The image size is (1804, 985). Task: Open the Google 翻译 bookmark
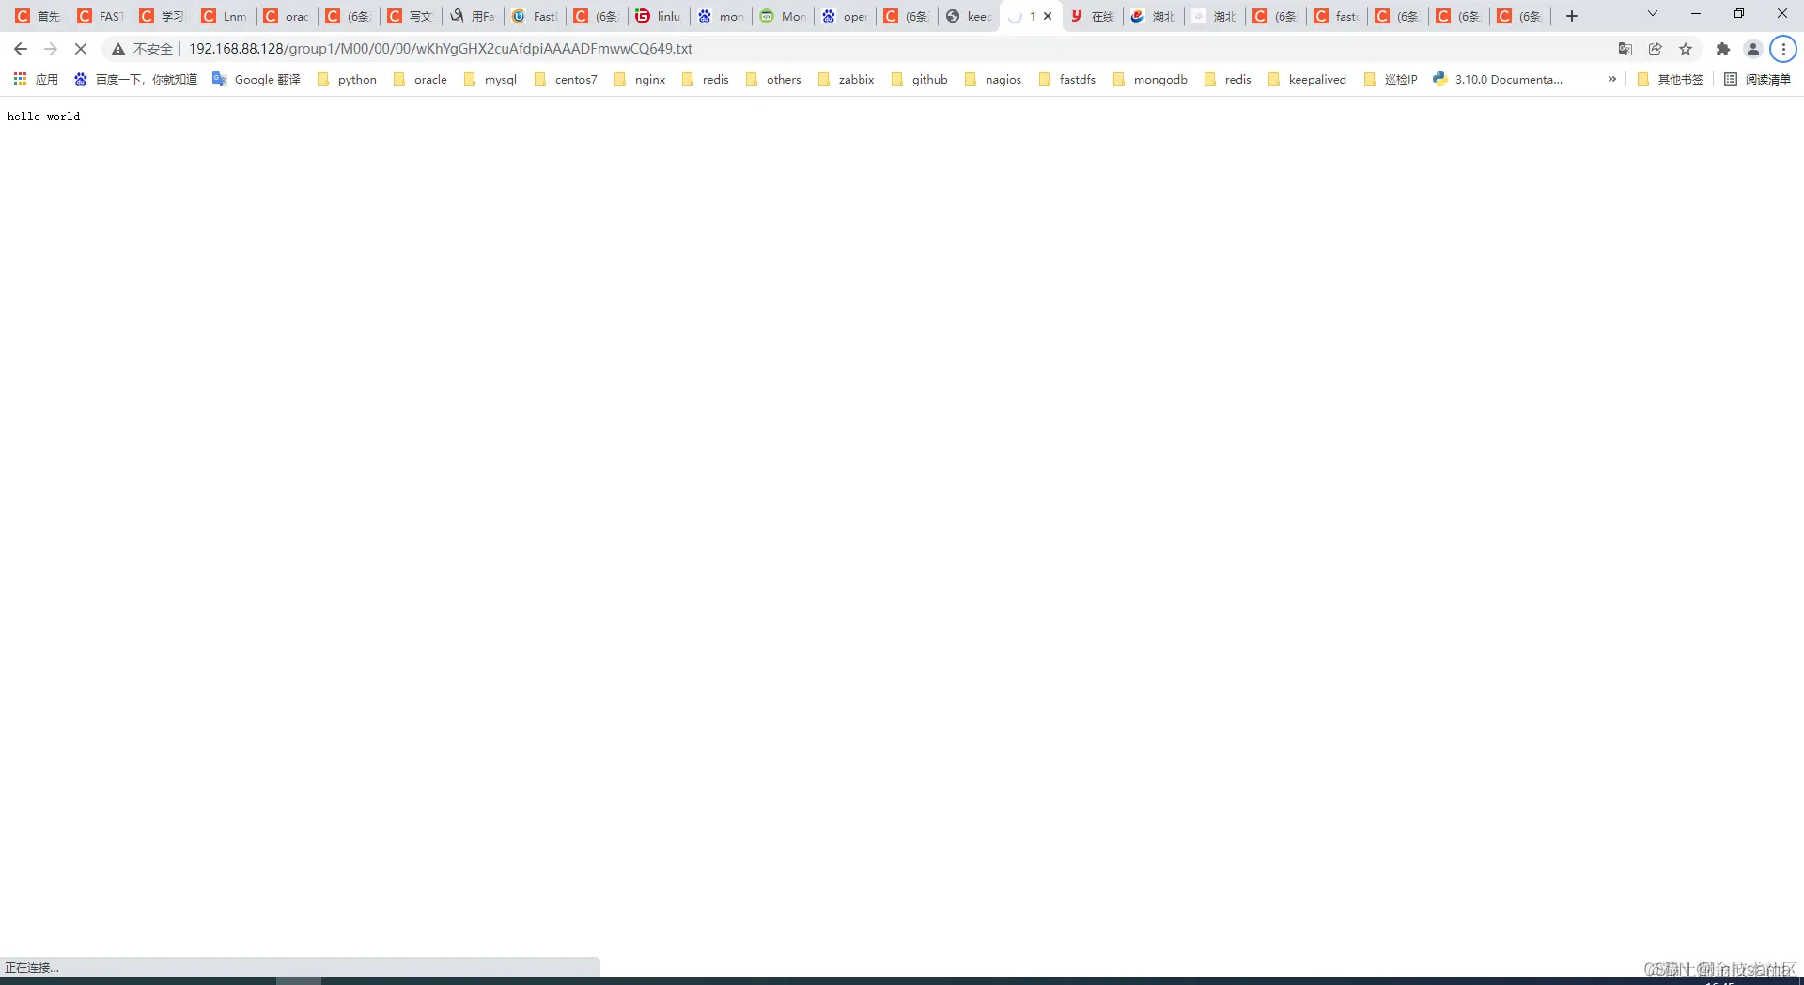coord(257,80)
